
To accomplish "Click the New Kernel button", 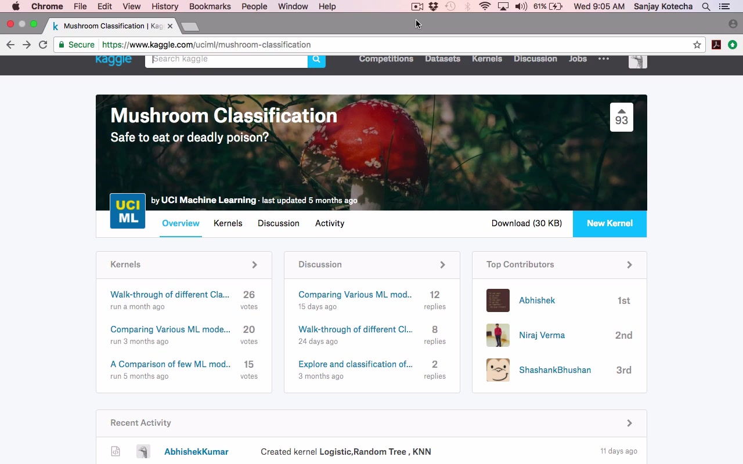I will pos(609,223).
